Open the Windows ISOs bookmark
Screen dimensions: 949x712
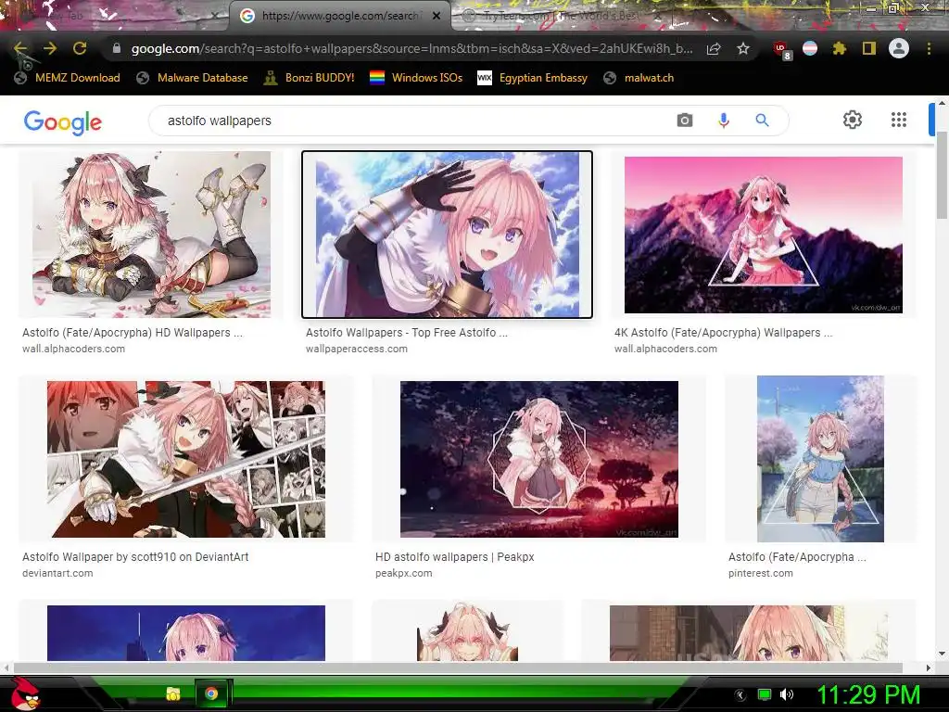click(416, 78)
